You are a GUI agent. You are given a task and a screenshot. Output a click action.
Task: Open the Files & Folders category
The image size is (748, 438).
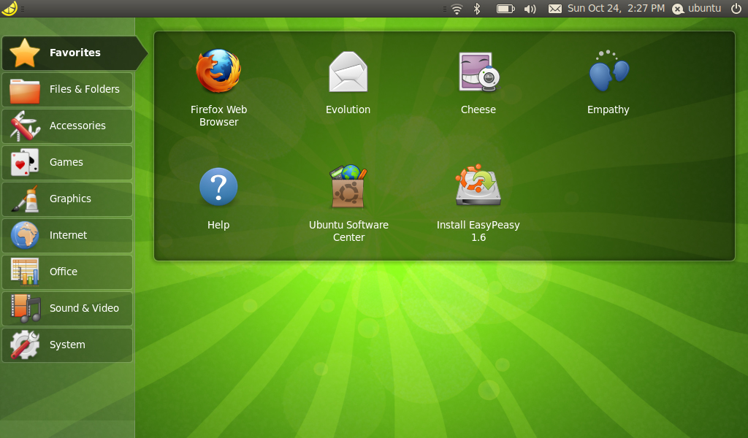[67, 90]
